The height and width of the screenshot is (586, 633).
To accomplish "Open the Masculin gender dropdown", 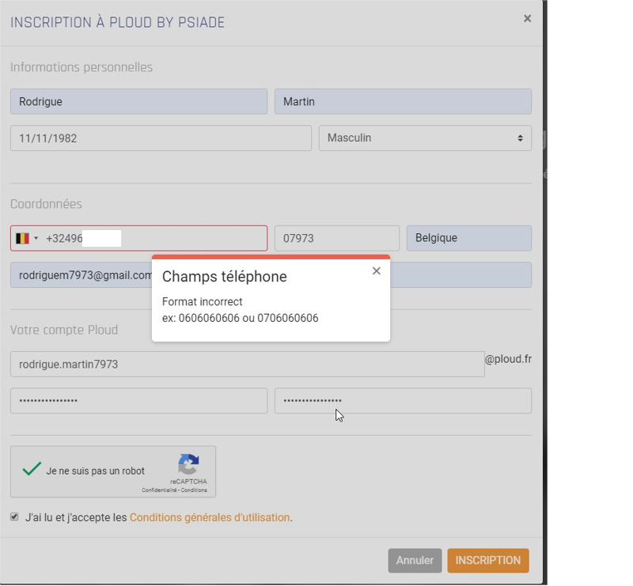I will coord(425,138).
